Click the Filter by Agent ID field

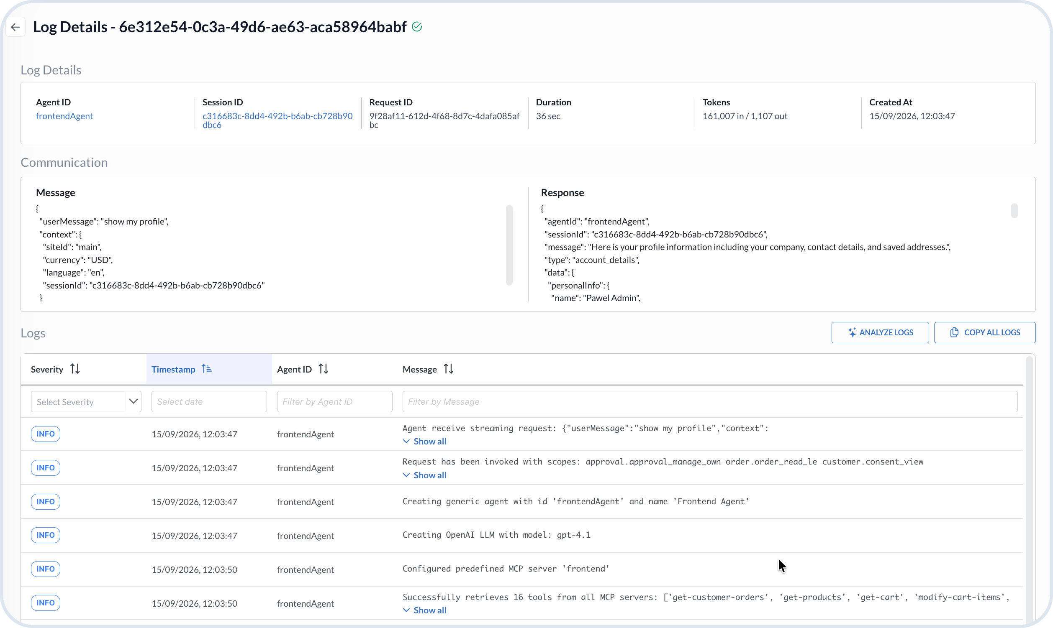(335, 402)
